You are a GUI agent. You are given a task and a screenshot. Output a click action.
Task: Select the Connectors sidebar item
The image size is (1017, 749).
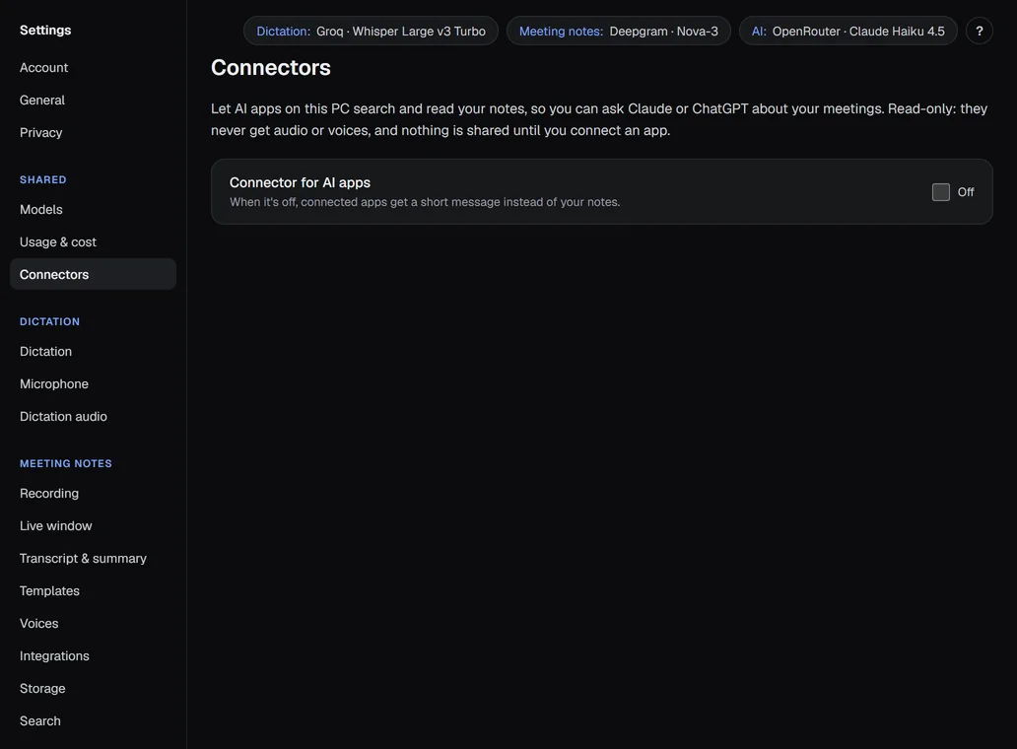point(93,274)
